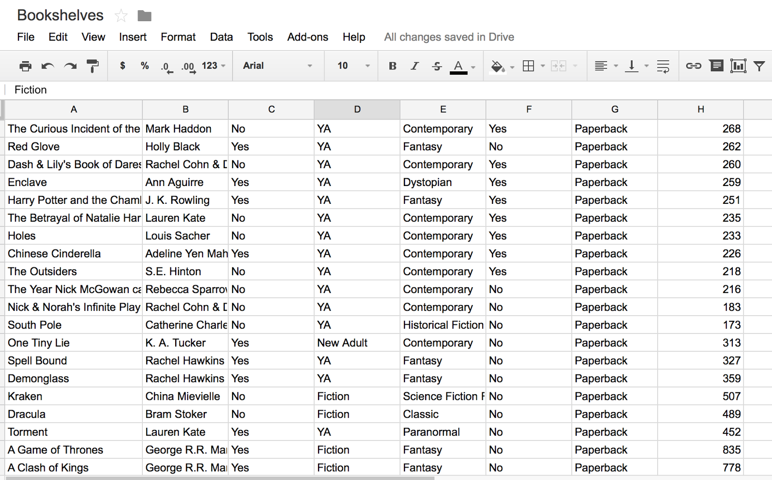772x480 pixels.
Task: Open the Data menu
Action: tap(221, 37)
